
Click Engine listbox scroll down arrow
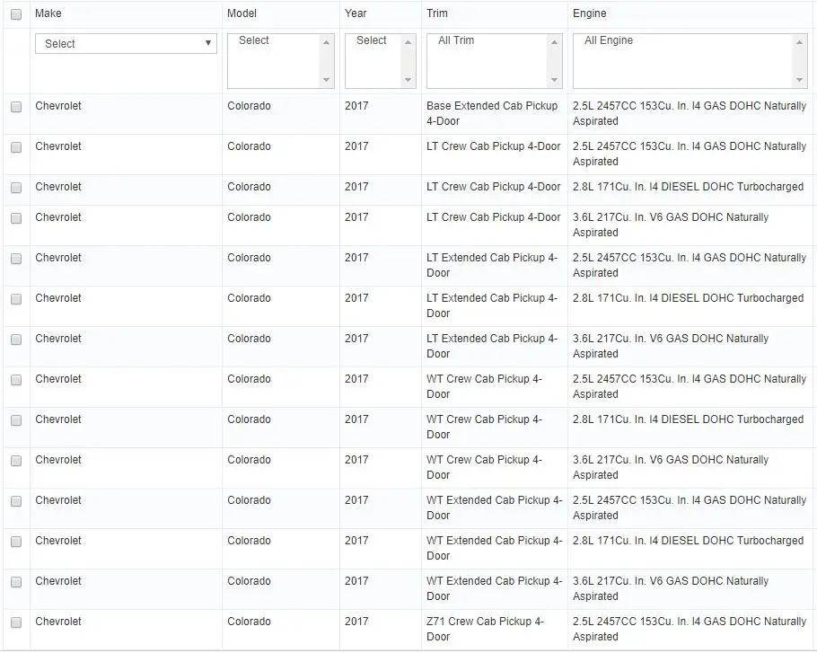click(799, 80)
